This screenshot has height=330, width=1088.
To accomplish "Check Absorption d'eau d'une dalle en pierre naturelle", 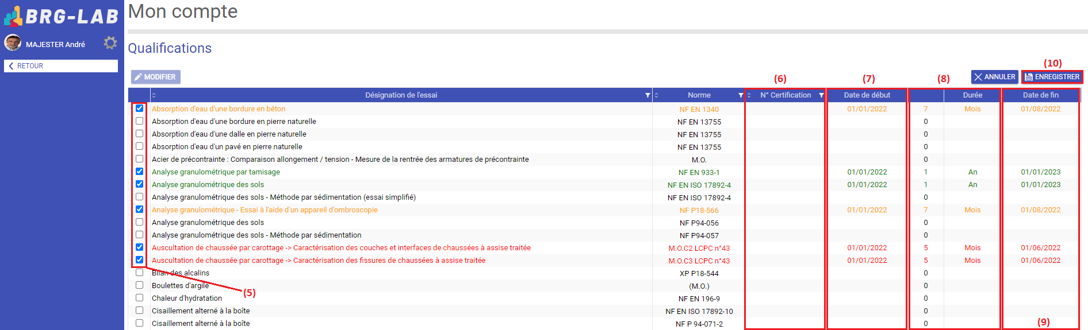I will 139,134.
